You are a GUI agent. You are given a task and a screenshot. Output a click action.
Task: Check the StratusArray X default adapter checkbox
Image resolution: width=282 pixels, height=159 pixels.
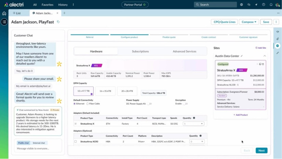76,124
